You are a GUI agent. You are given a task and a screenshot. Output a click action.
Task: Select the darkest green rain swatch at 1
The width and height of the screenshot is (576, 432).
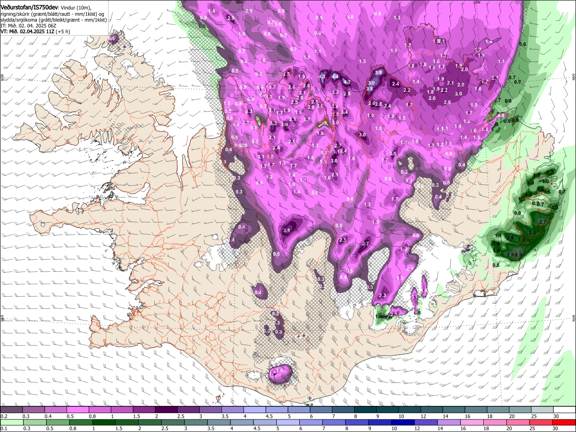click(x=104, y=423)
